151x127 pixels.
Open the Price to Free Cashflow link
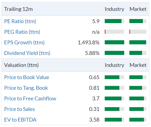(x=30, y=98)
